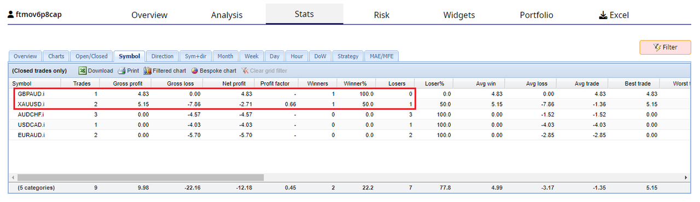Switch to the Month sub-tab
Screen dimensions: 700x202
pos(225,56)
